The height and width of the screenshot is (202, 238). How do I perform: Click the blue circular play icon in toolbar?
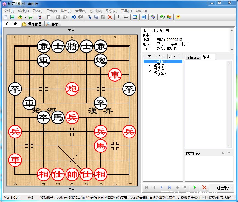(x=144, y=17)
